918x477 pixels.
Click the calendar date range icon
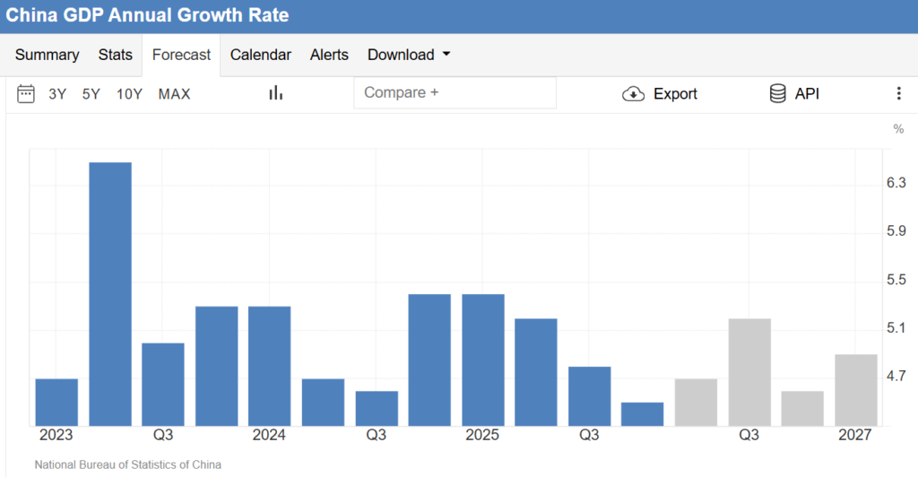26,93
